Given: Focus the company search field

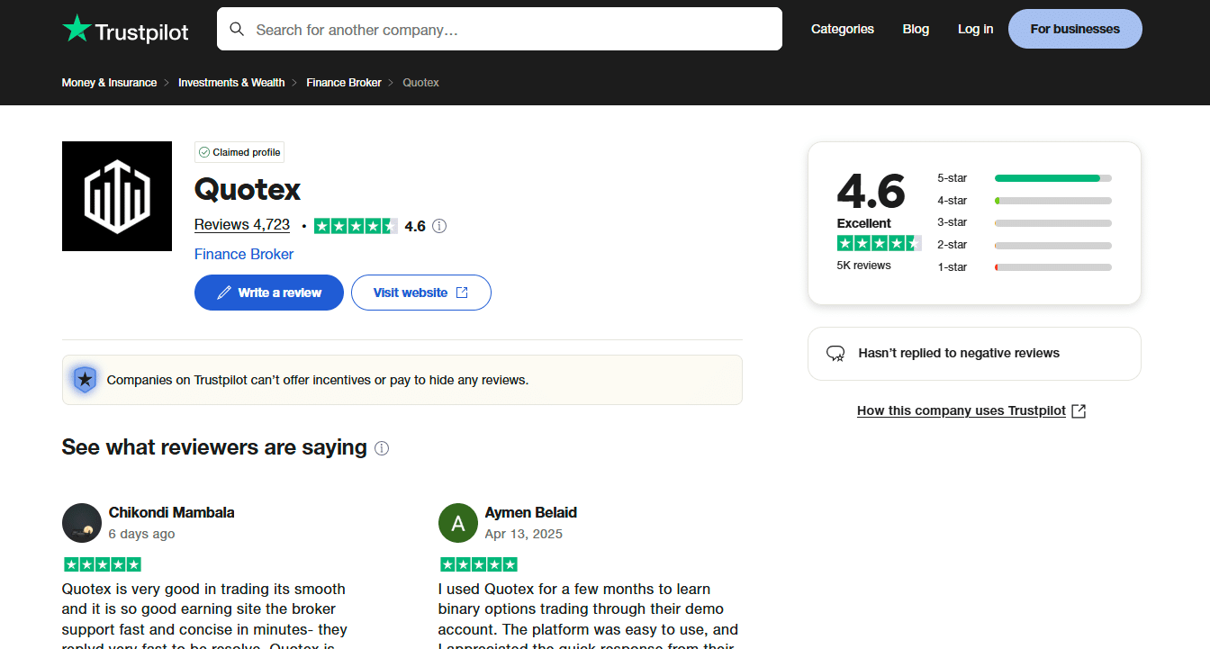Looking at the screenshot, I should (500, 29).
